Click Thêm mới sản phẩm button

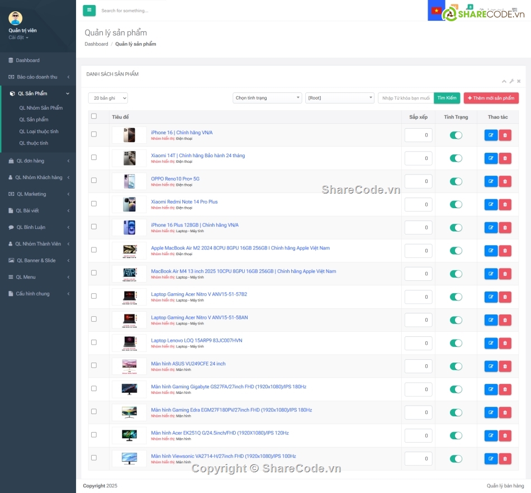tap(491, 98)
